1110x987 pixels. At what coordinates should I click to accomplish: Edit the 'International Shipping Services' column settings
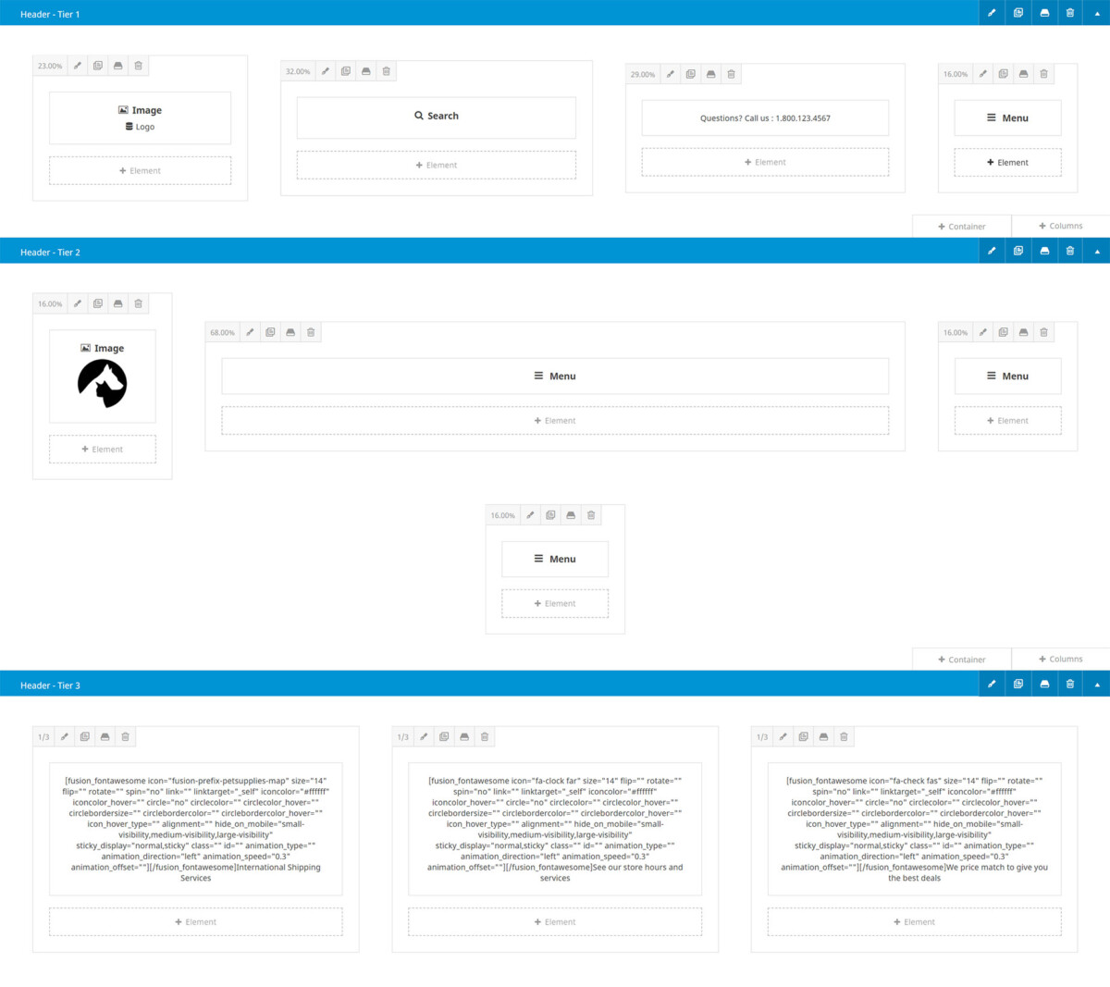tap(64, 736)
